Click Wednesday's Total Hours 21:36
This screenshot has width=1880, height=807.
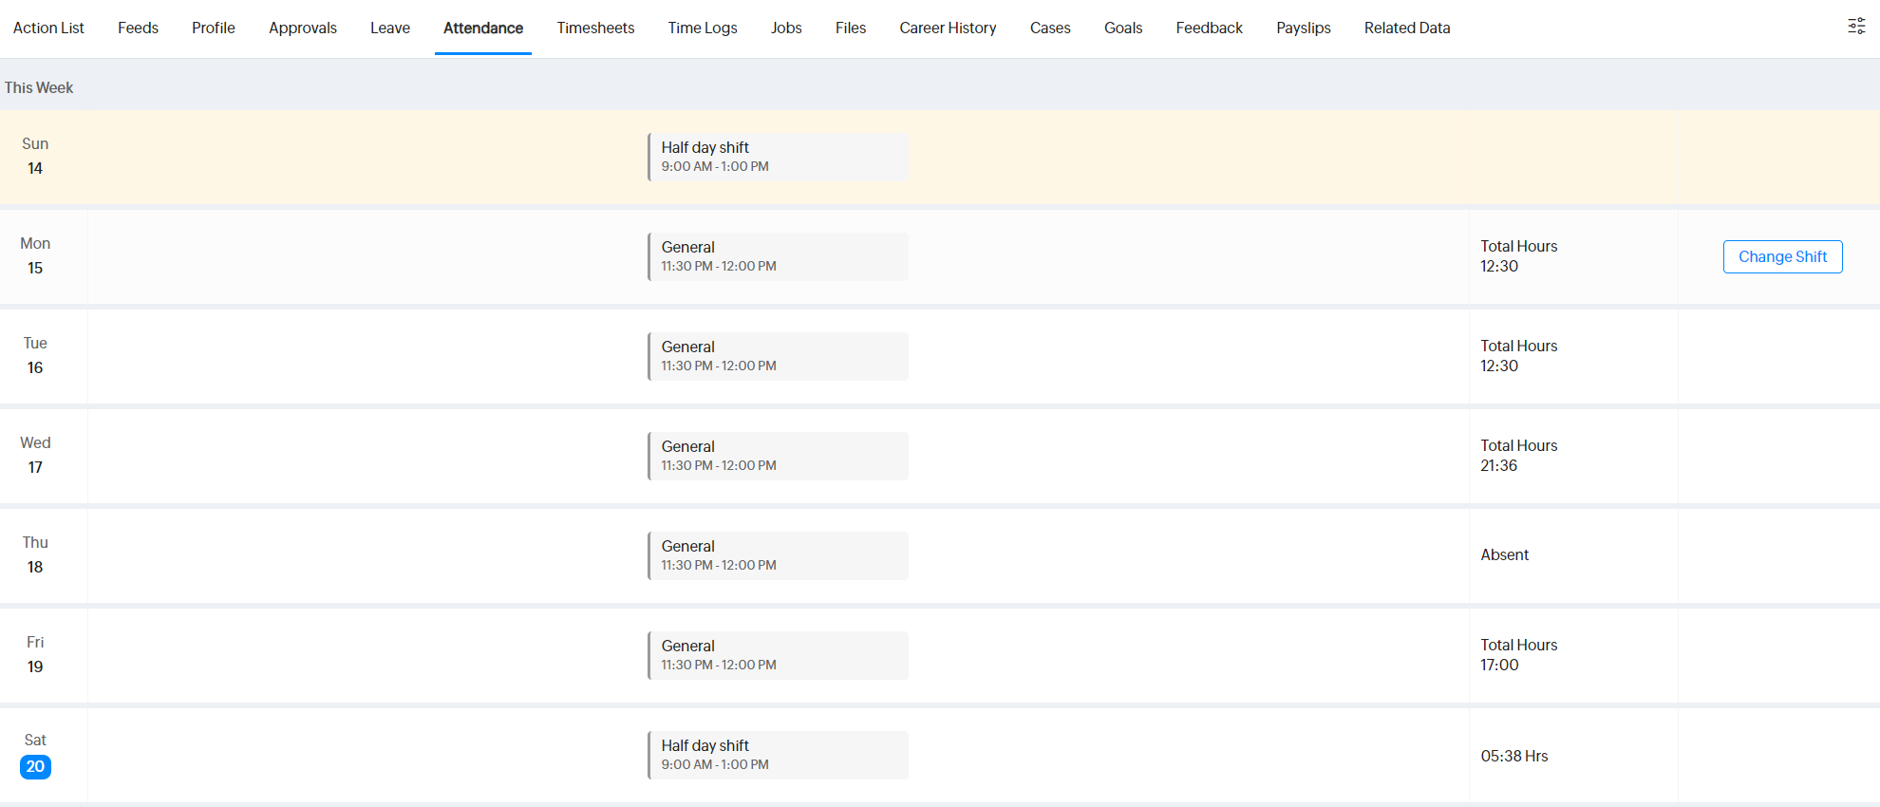click(1518, 456)
